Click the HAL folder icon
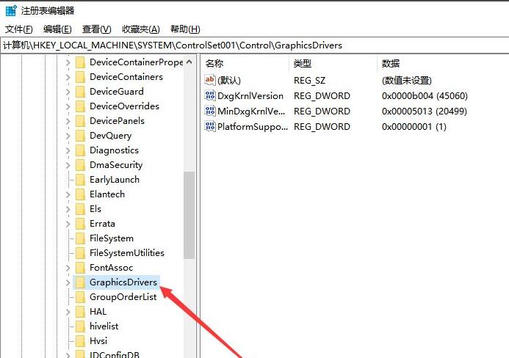The height and width of the screenshot is (358, 509). tap(80, 312)
